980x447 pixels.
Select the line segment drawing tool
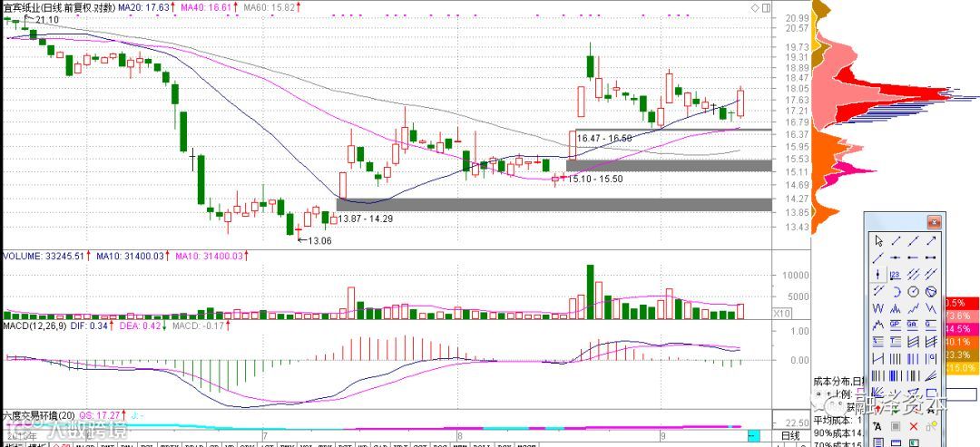(896, 241)
